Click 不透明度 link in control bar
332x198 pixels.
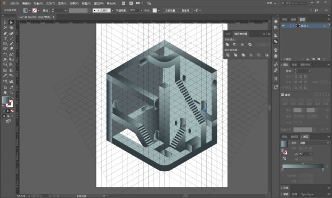pos(121,10)
